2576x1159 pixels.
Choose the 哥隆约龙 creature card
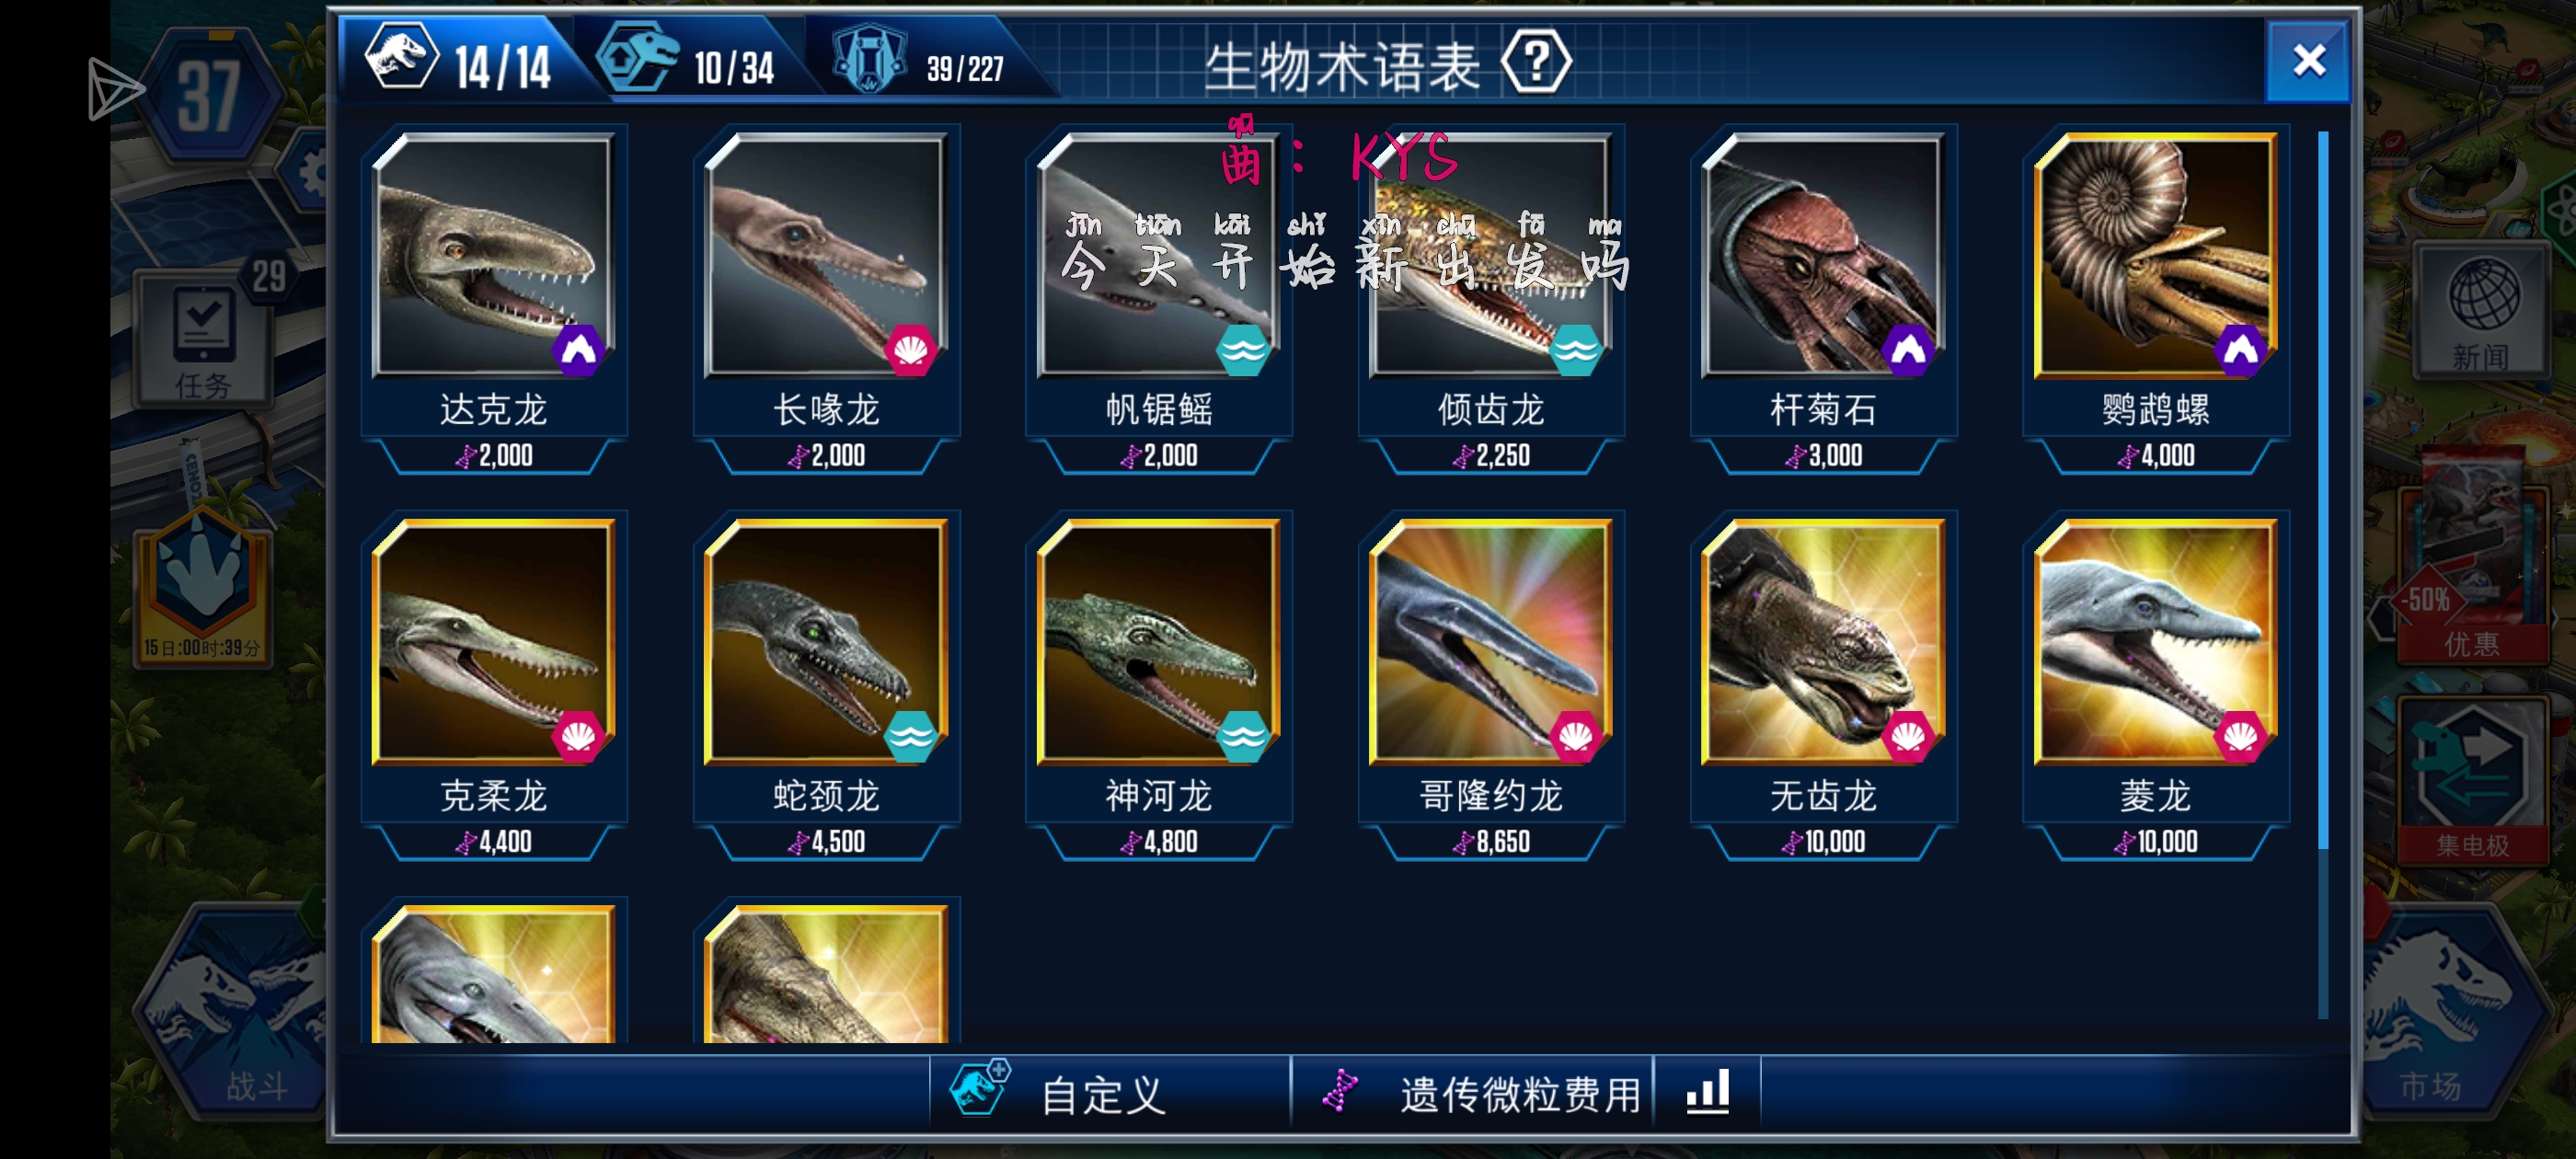(x=1491, y=686)
